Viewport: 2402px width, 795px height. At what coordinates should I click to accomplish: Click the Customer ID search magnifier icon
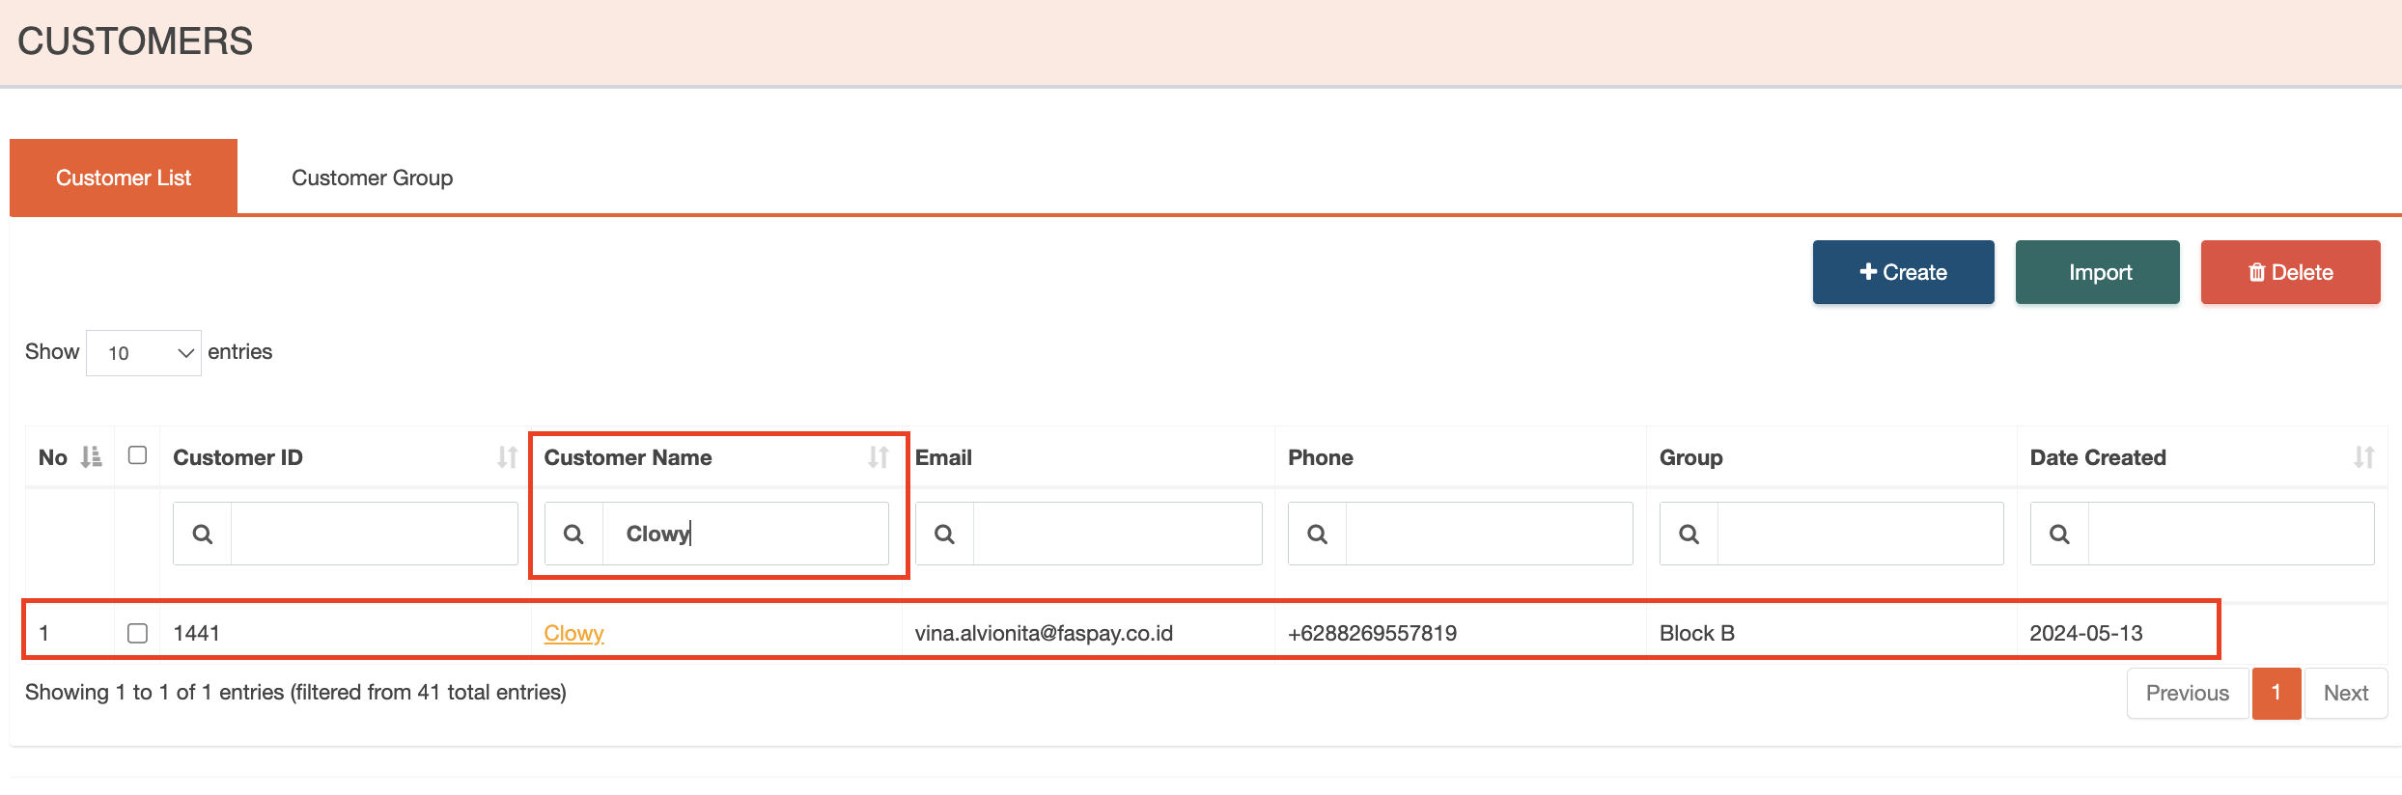pos(203,534)
